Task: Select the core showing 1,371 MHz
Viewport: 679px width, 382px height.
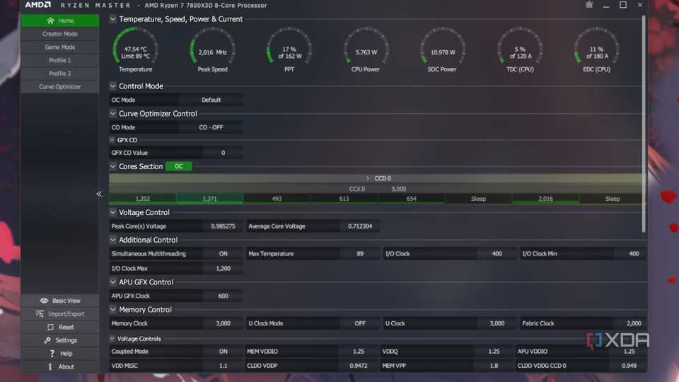Action: click(x=209, y=199)
